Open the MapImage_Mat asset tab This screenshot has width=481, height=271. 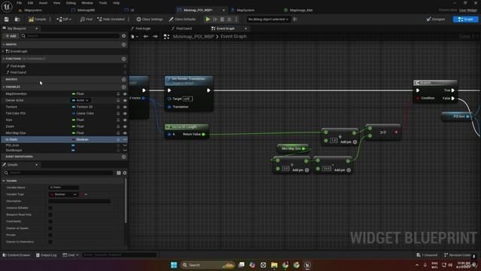click(301, 10)
